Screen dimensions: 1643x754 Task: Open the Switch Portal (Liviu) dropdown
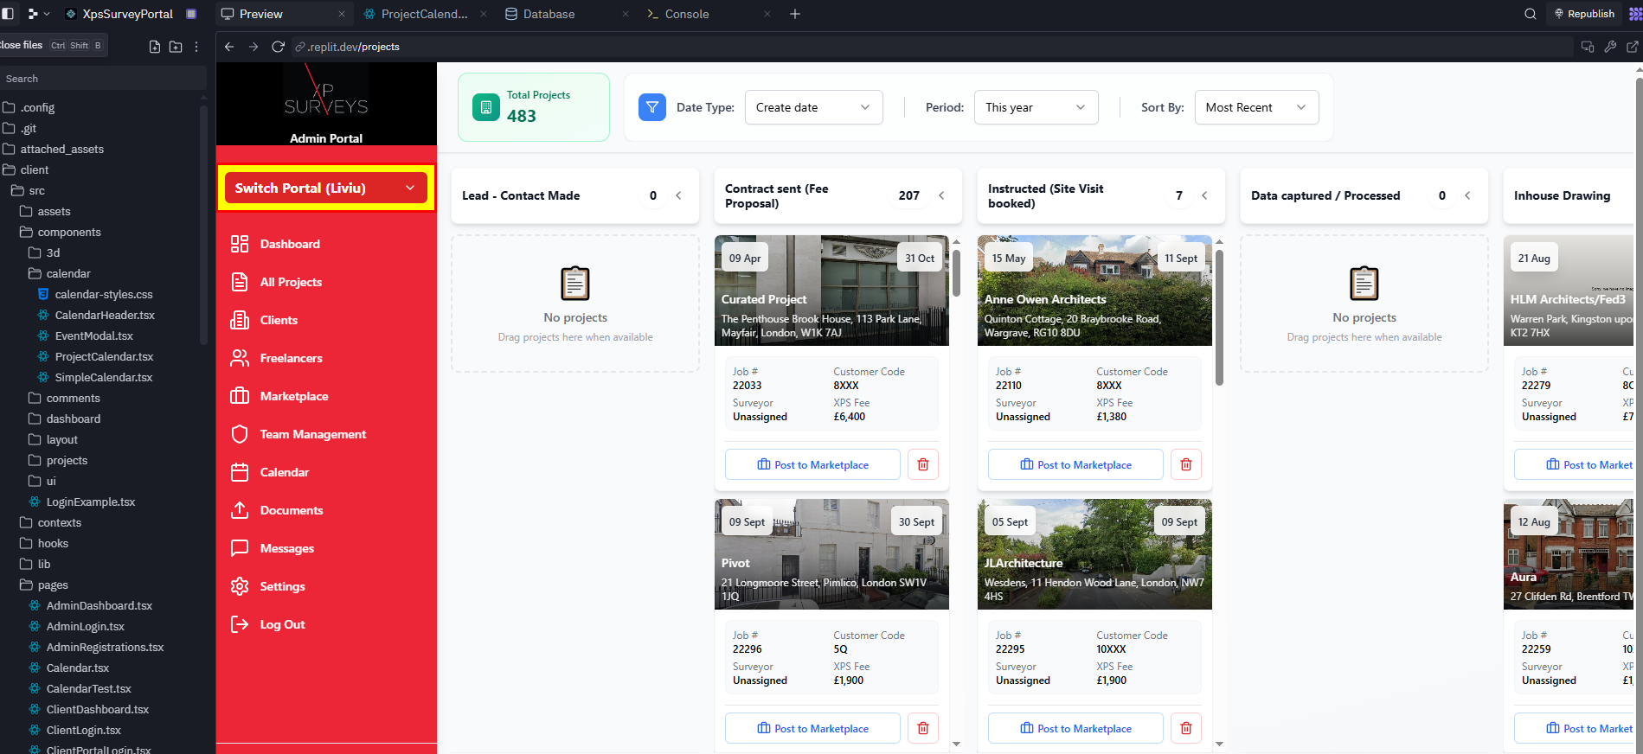pyautogui.click(x=326, y=188)
